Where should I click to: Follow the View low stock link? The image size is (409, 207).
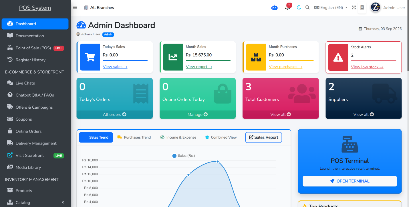click(x=367, y=67)
